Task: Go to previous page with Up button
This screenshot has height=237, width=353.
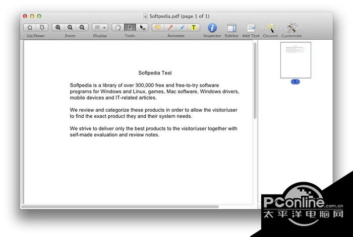Action: [30, 27]
